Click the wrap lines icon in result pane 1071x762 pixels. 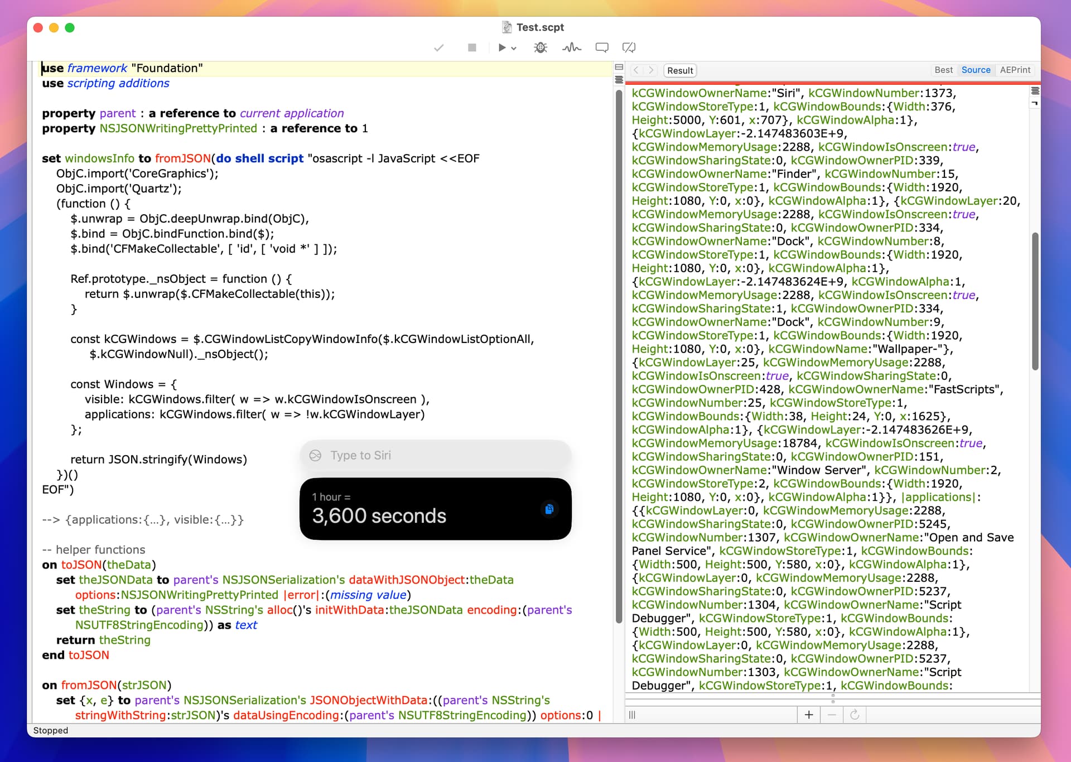pos(1035,91)
